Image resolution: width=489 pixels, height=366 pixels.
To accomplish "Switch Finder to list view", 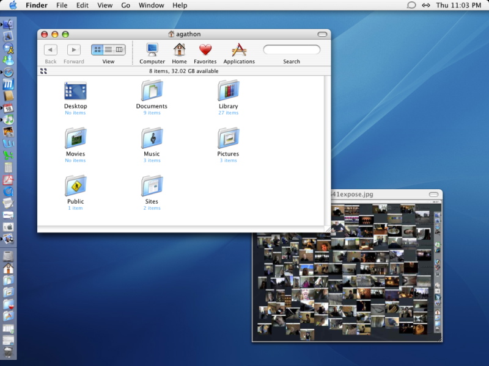I will coord(108,49).
